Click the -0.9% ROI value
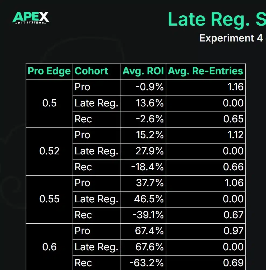The width and height of the screenshot is (266, 270). (x=150, y=87)
